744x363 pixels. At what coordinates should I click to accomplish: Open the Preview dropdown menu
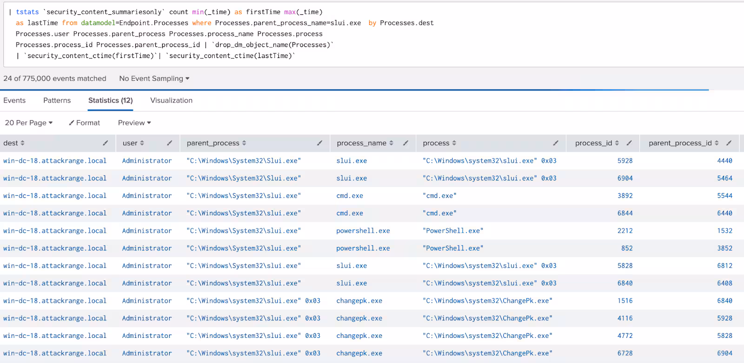[134, 123]
